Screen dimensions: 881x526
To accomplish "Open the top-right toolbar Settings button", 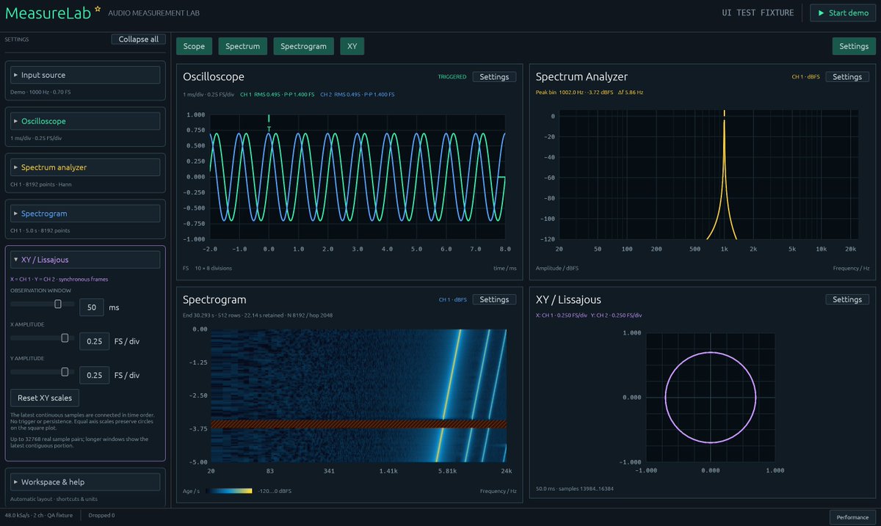I will 854,46.
